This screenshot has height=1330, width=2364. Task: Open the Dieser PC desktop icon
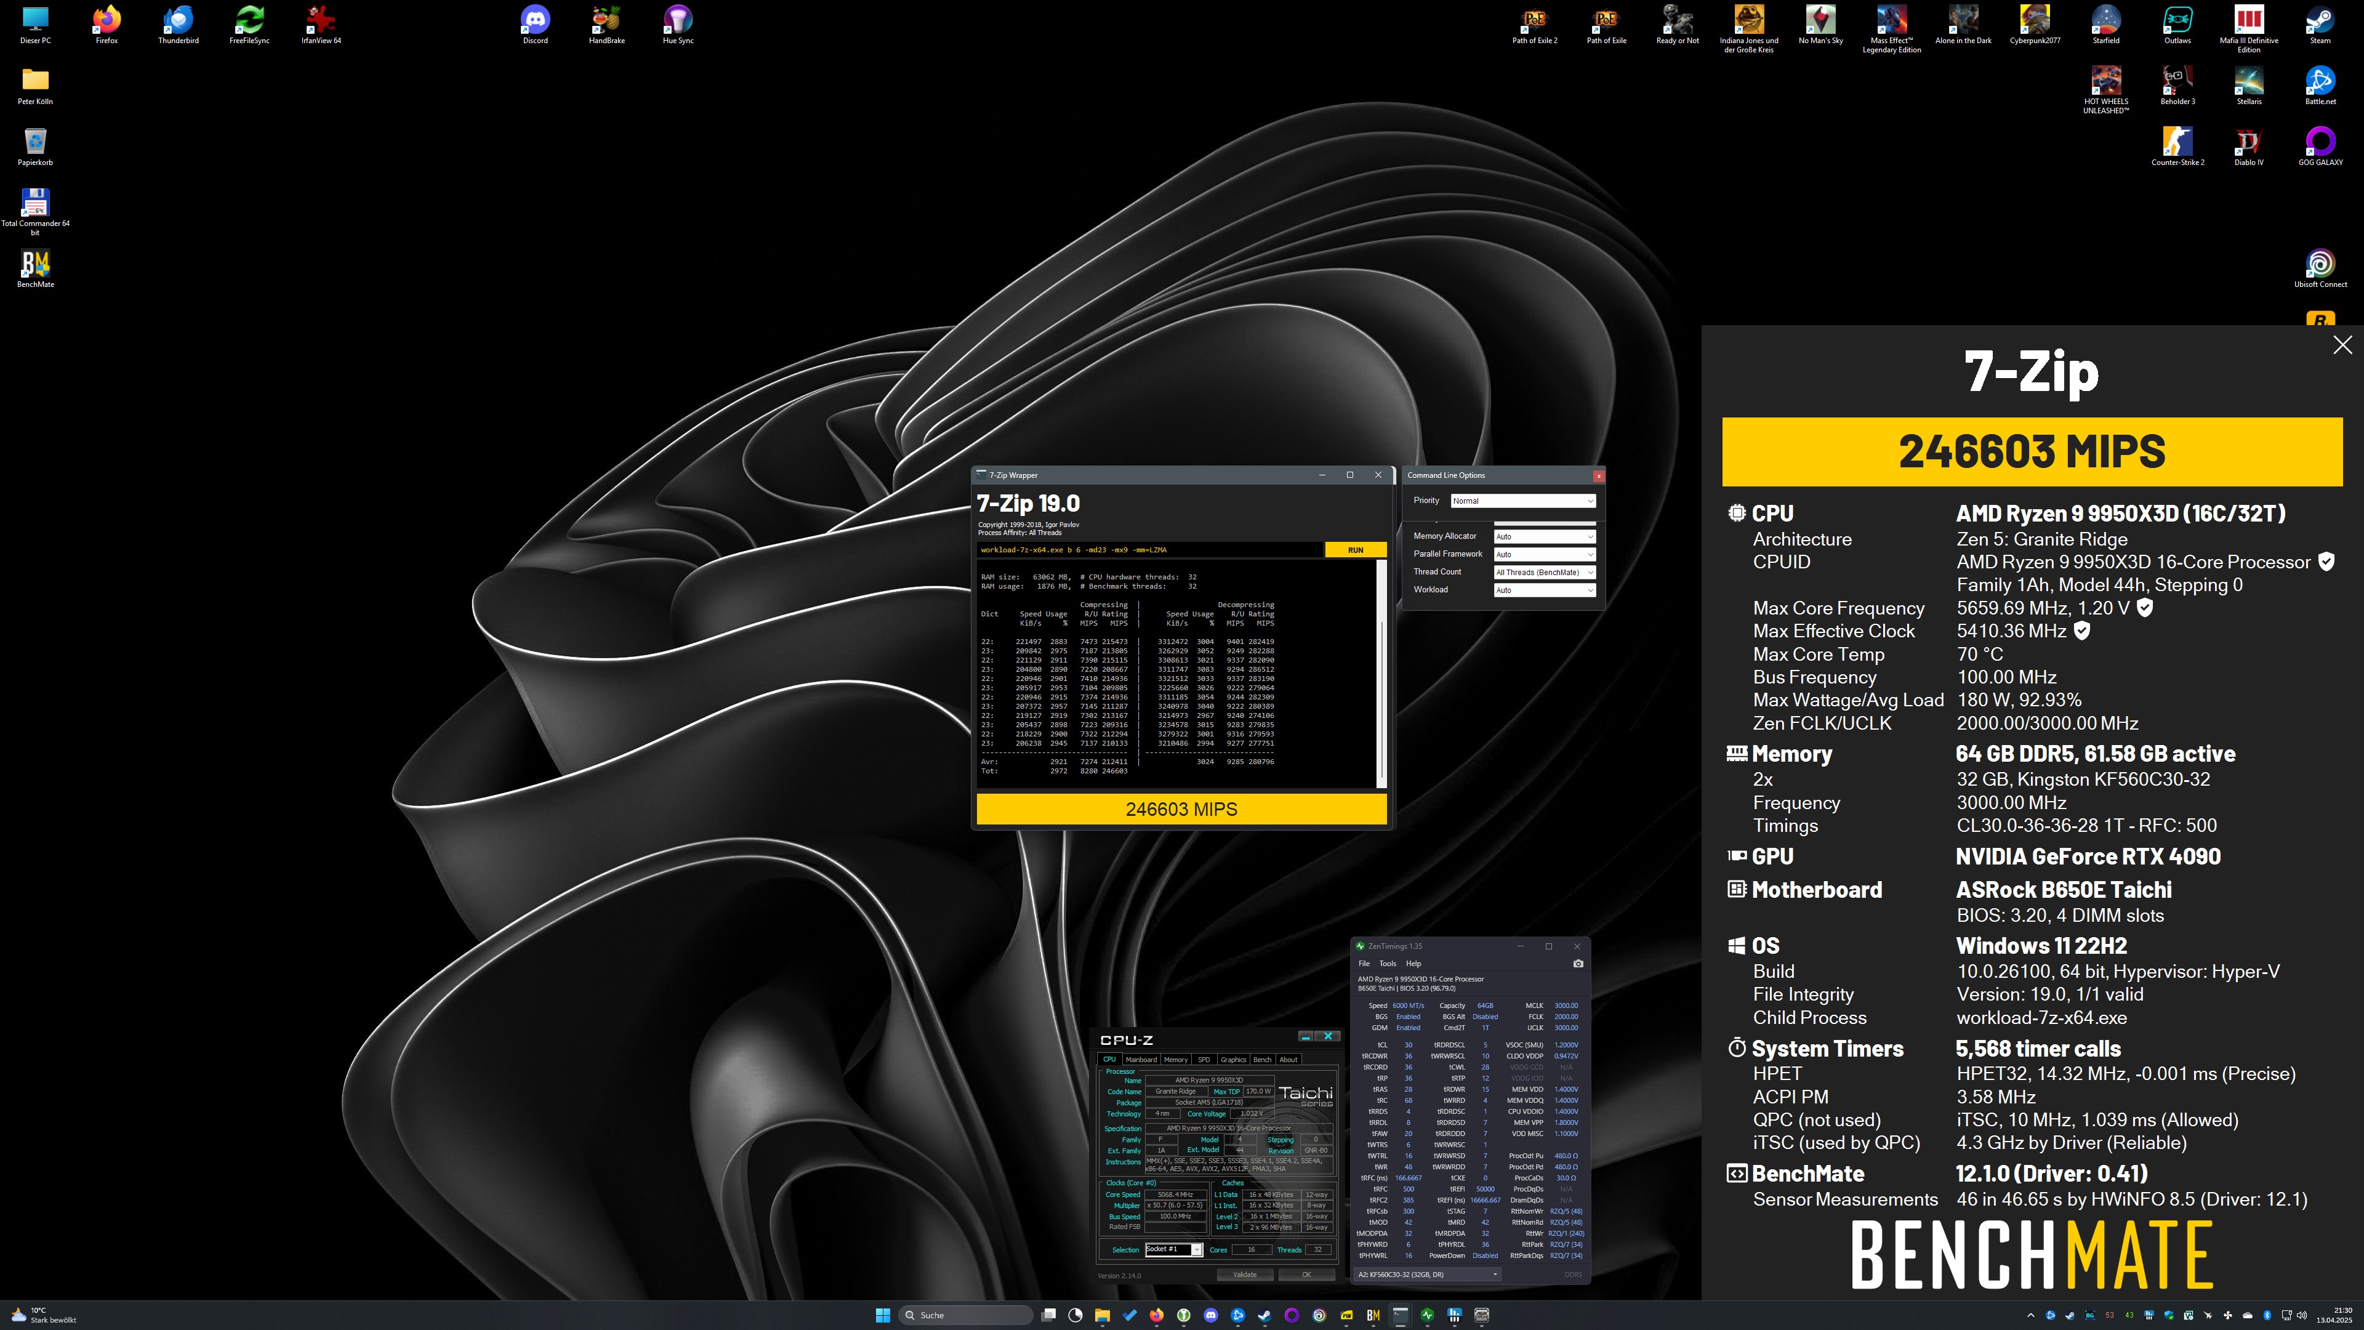35,25
